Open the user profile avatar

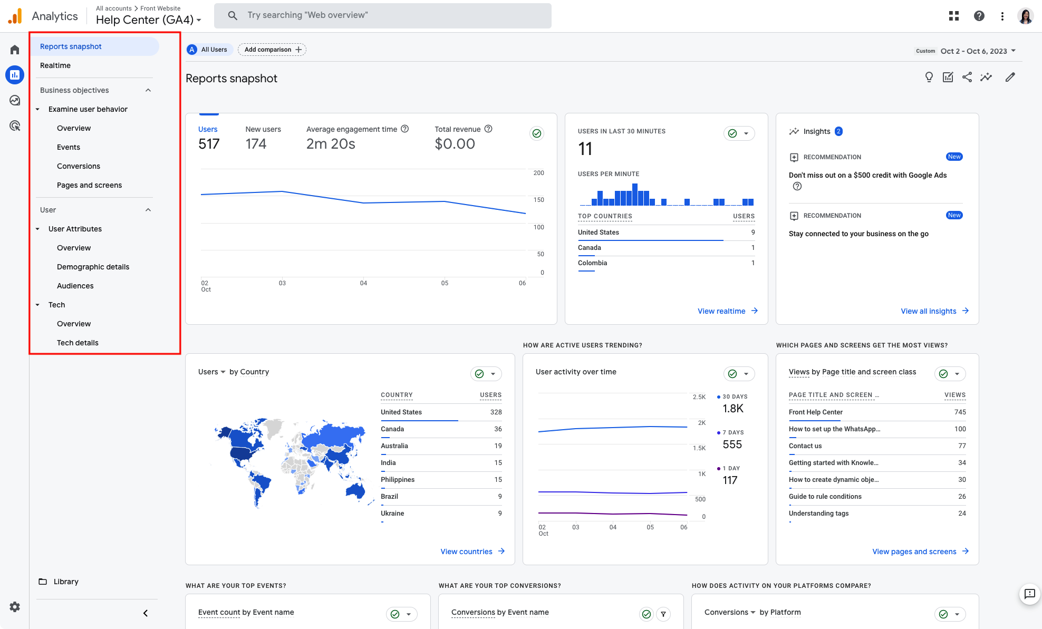(1025, 16)
